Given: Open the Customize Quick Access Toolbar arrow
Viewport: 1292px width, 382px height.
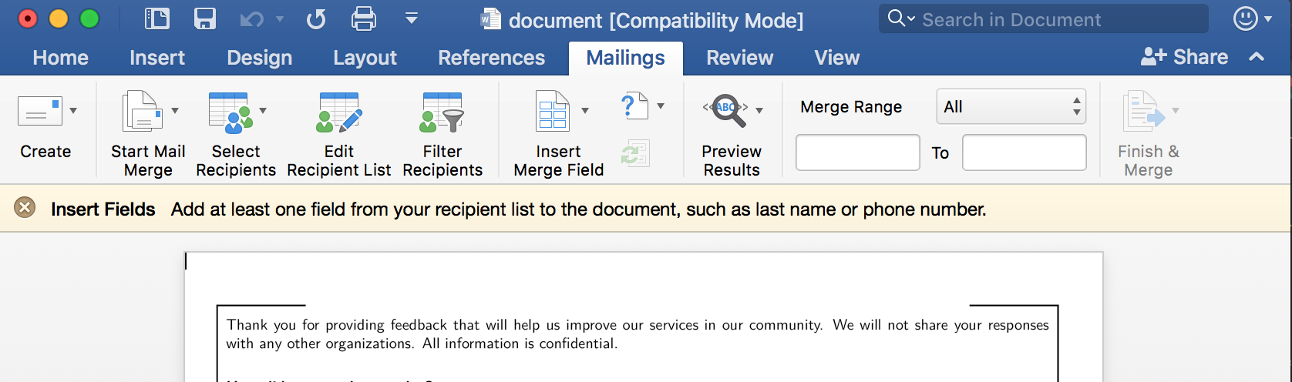Looking at the screenshot, I should tap(412, 18).
